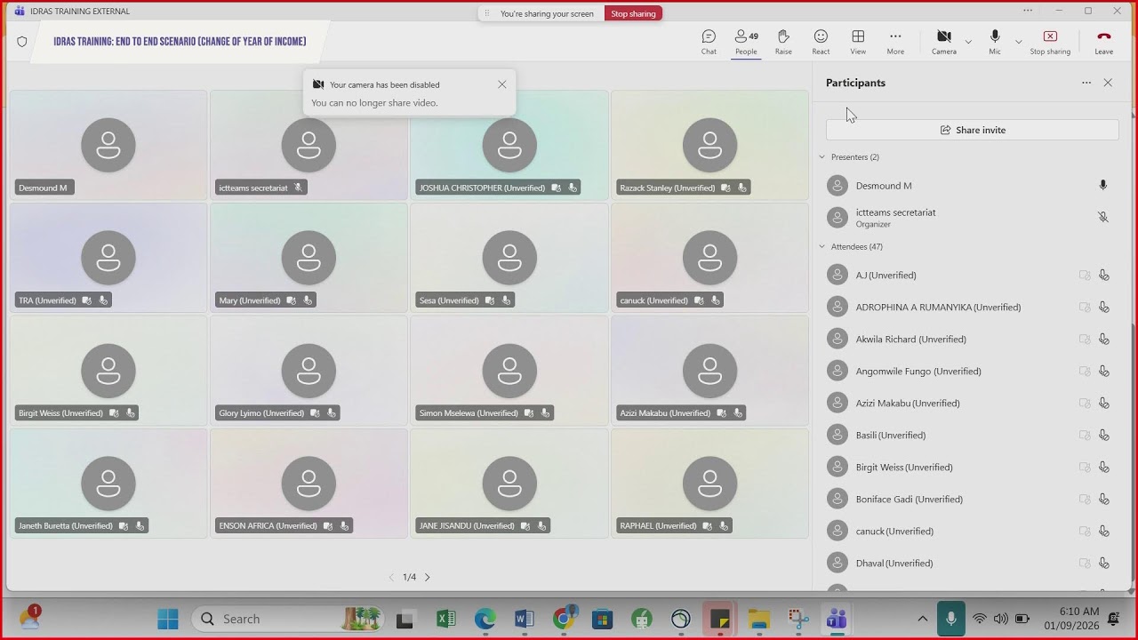1138x640 pixels.
Task: Select JOSHUA CHRISTOPHER video tile
Action: 509,145
